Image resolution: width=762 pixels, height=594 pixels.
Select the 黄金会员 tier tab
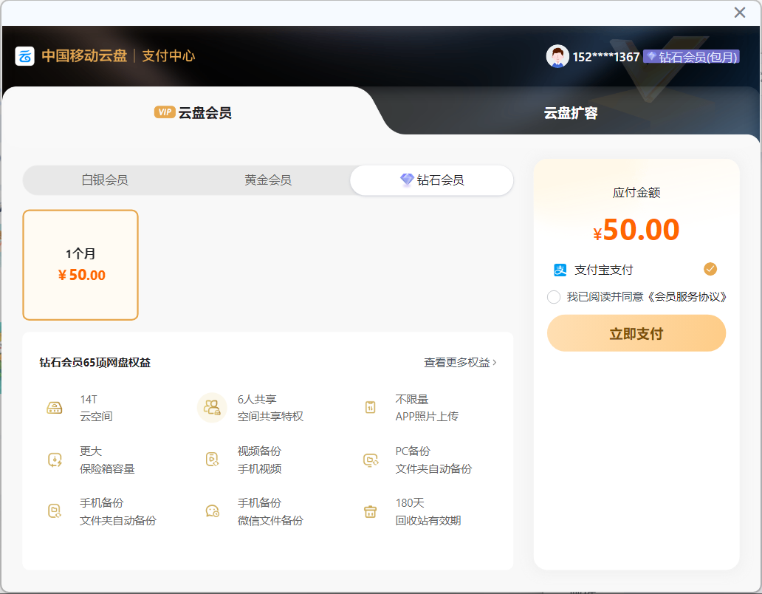coord(268,180)
